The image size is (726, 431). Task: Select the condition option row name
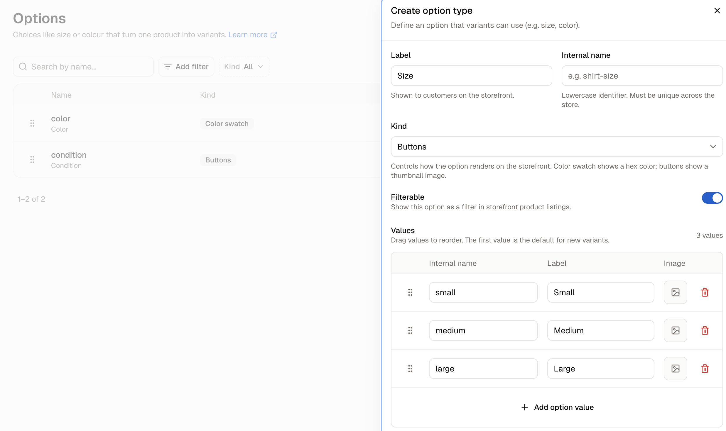point(69,155)
